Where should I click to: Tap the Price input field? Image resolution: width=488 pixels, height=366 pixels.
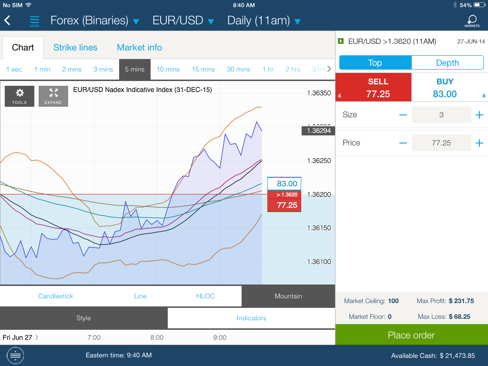click(441, 143)
